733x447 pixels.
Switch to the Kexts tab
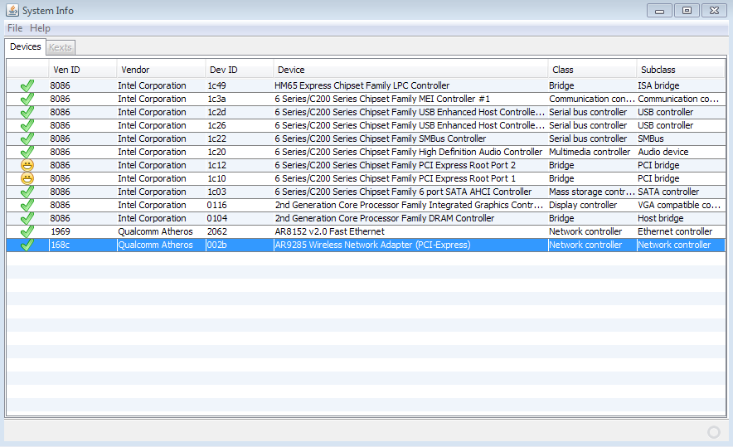coord(61,47)
